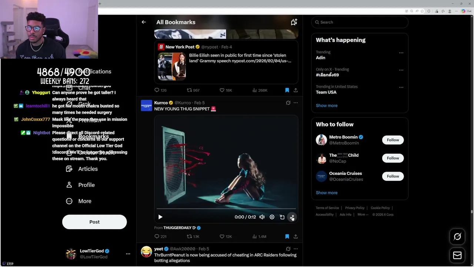This screenshot has height=267, width=474.
Task: Toggle picture-in-picture on the video
Action: [x=282, y=217]
